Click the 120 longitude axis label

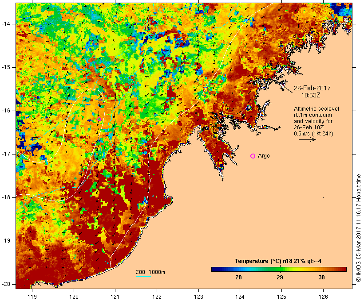pyautogui.click(x=74, y=297)
